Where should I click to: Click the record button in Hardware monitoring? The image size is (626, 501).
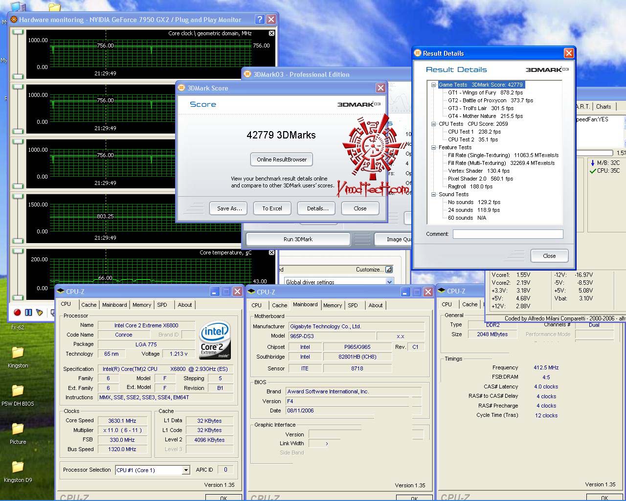tap(18, 312)
